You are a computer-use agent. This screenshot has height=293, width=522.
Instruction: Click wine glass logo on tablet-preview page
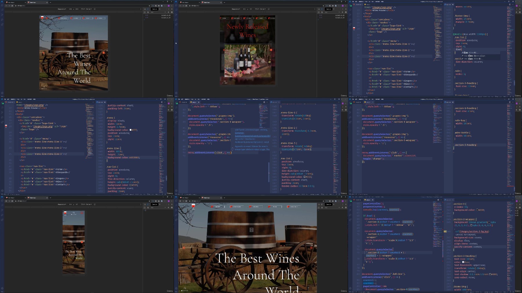click(x=42, y=18)
